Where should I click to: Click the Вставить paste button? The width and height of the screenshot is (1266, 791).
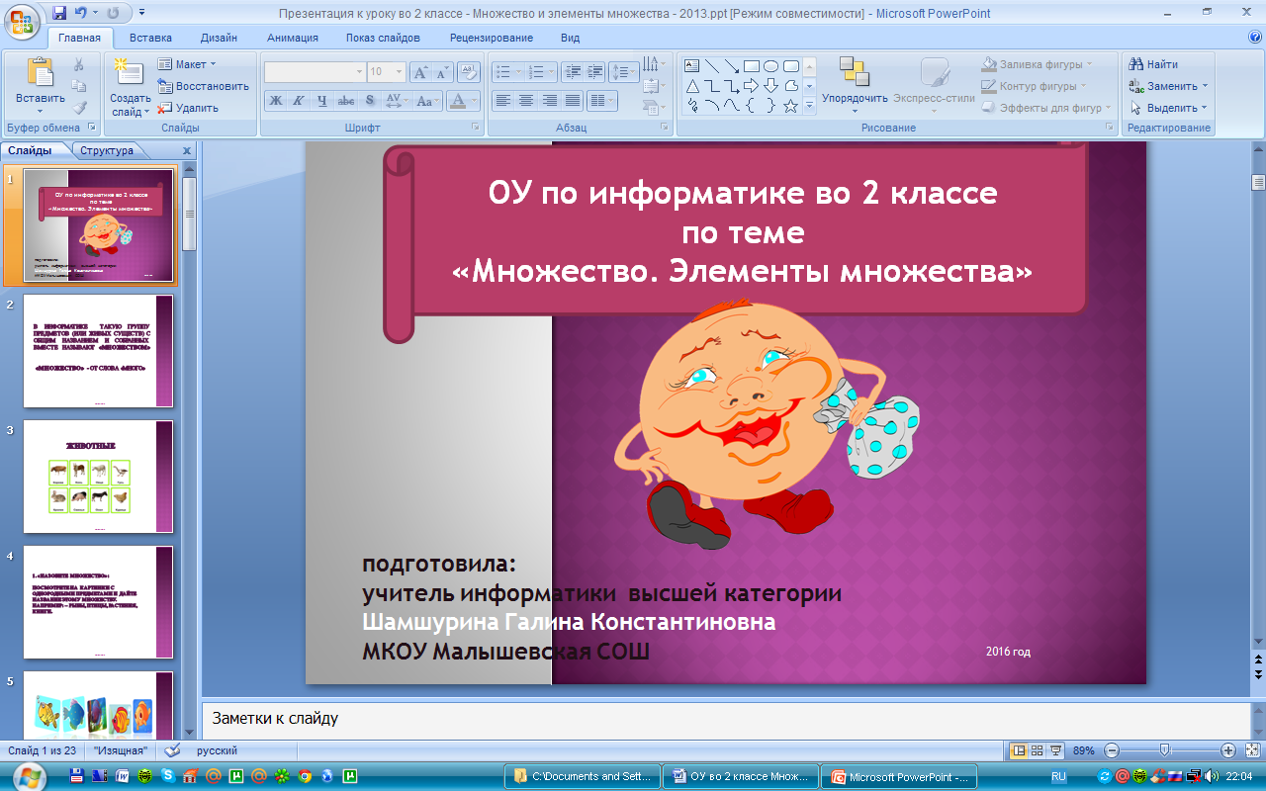(x=41, y=87)
